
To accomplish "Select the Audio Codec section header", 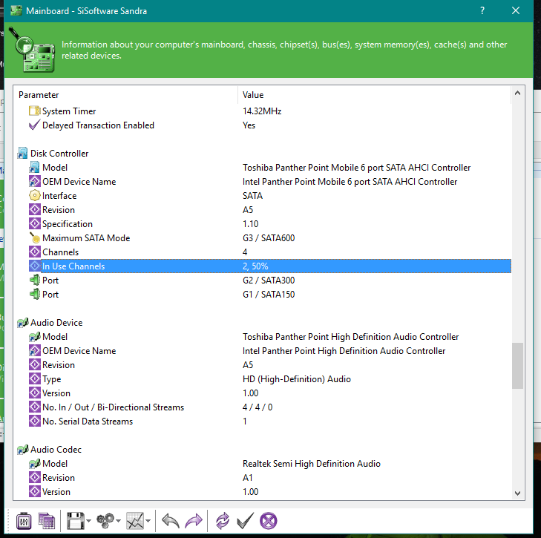I will tap(56, 450).
